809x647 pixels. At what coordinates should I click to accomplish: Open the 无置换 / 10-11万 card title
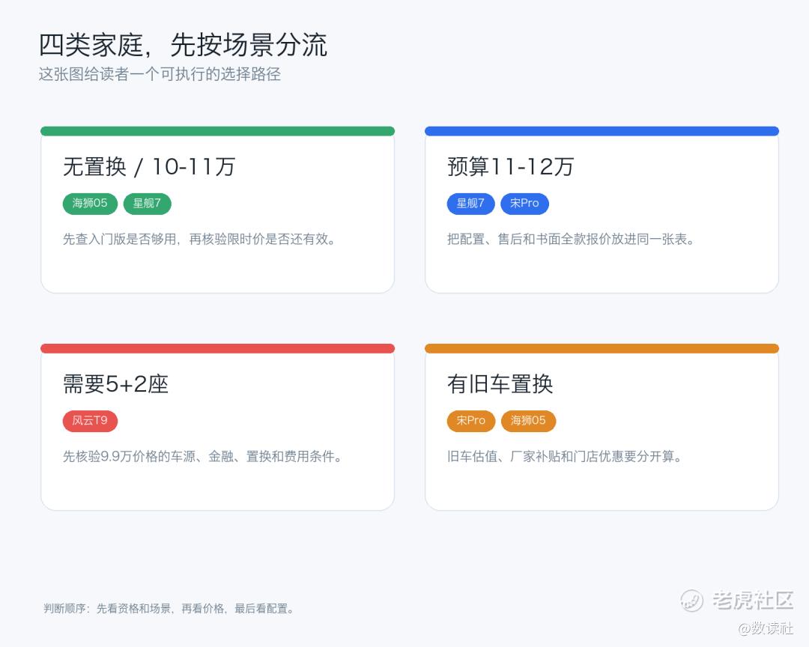click(148, 167)
